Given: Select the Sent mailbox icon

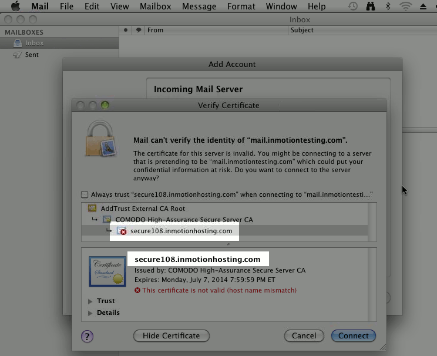Looking at the screenshot, I should pyautogui.click(x=17, y=55).
